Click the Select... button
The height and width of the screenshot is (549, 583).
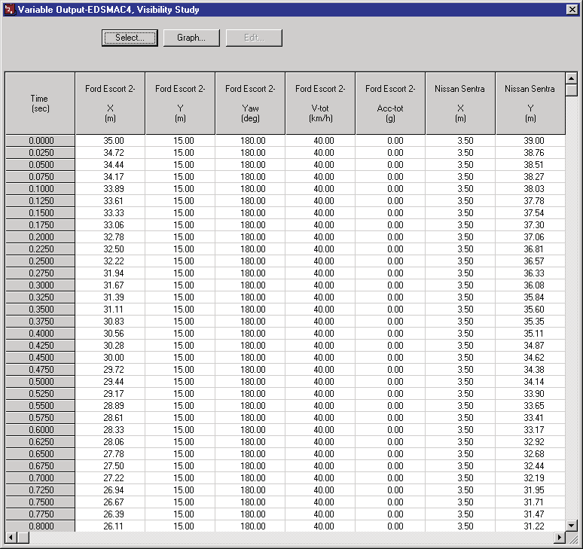coord(130,38)
